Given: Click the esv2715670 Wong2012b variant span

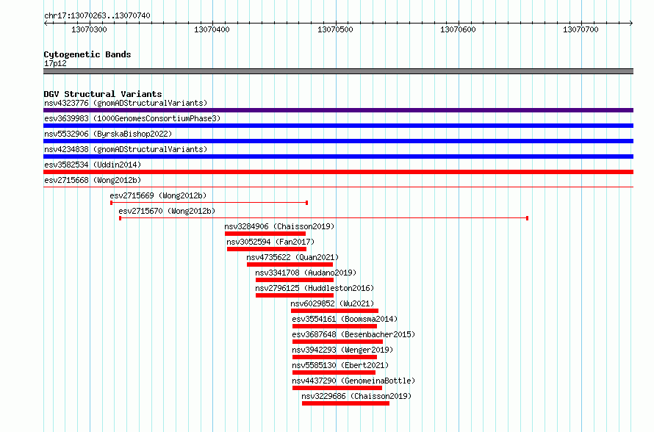Looking at the screenshot, I should click(x=323, y=218).
